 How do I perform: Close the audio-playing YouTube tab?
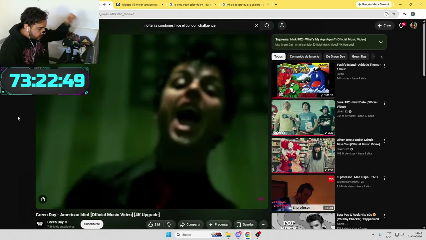click(x=109, y=5)
